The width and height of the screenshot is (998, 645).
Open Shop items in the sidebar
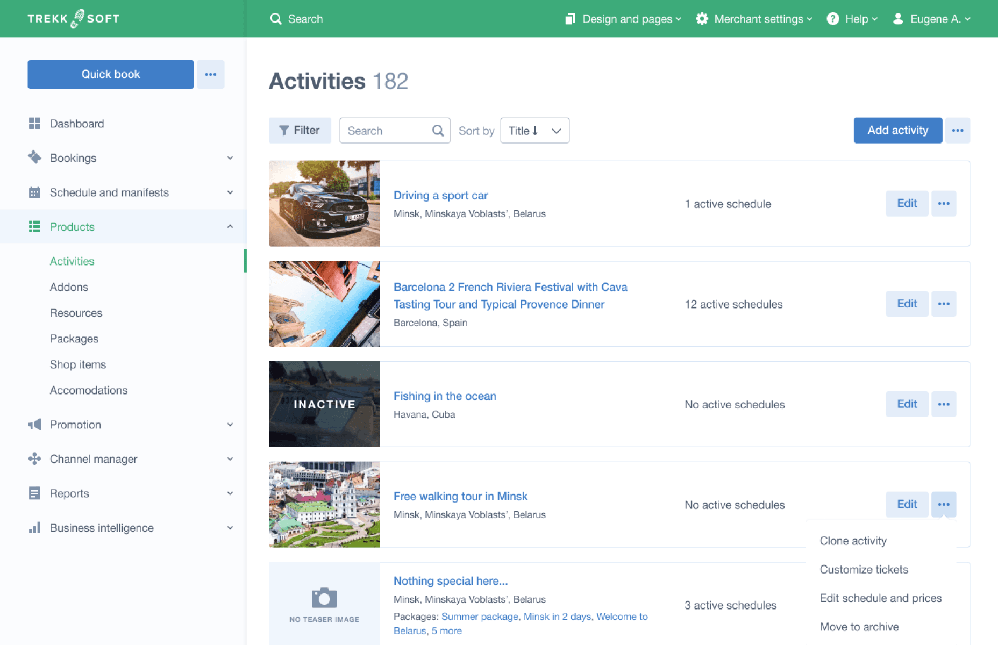pyautogui.click(x=78, y=364)
